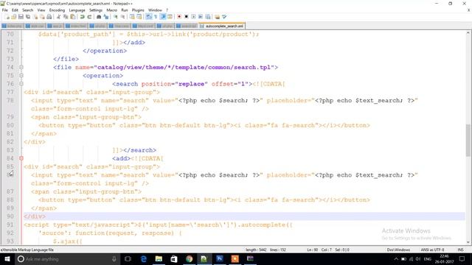The width and height of the screenshot is (472, 265).
Task: Click the <add> tag on line 84
Action: tap(121, 158)
